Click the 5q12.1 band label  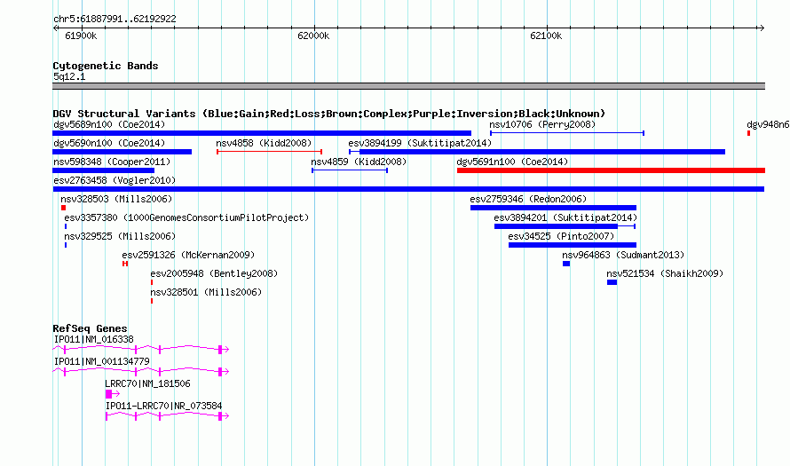pyautogui.click(x=69, y=76)
